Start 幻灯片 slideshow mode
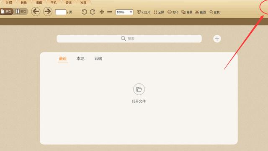 pyautogui.click(x=144, y=12)
